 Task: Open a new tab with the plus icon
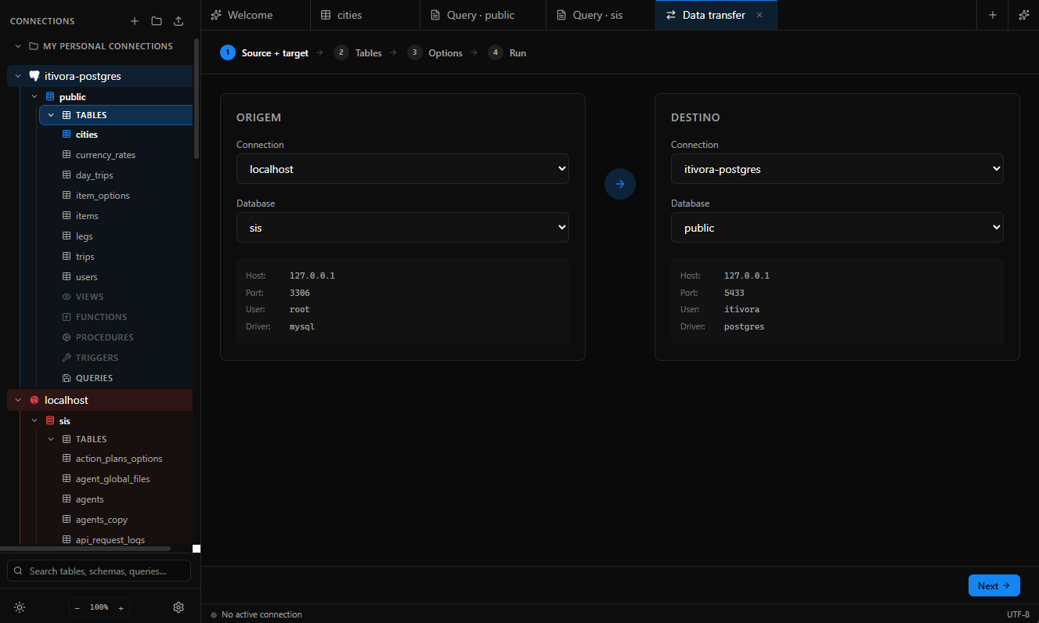[x=992, y=14]
